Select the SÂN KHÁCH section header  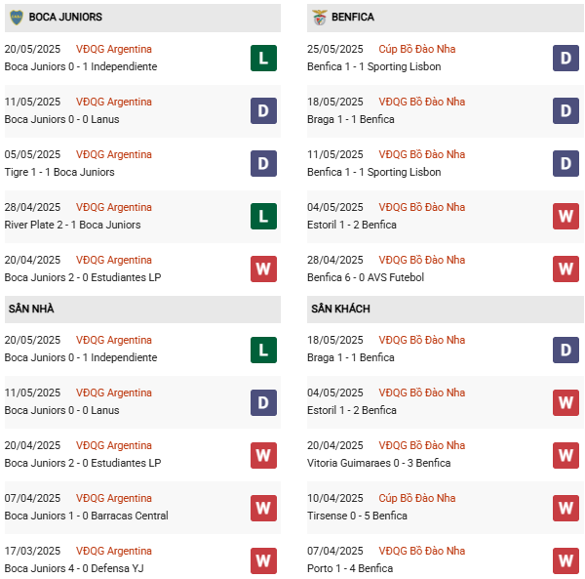point(340,309)
